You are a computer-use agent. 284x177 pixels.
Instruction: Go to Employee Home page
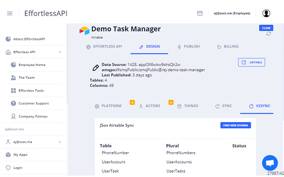click(32, 65)
